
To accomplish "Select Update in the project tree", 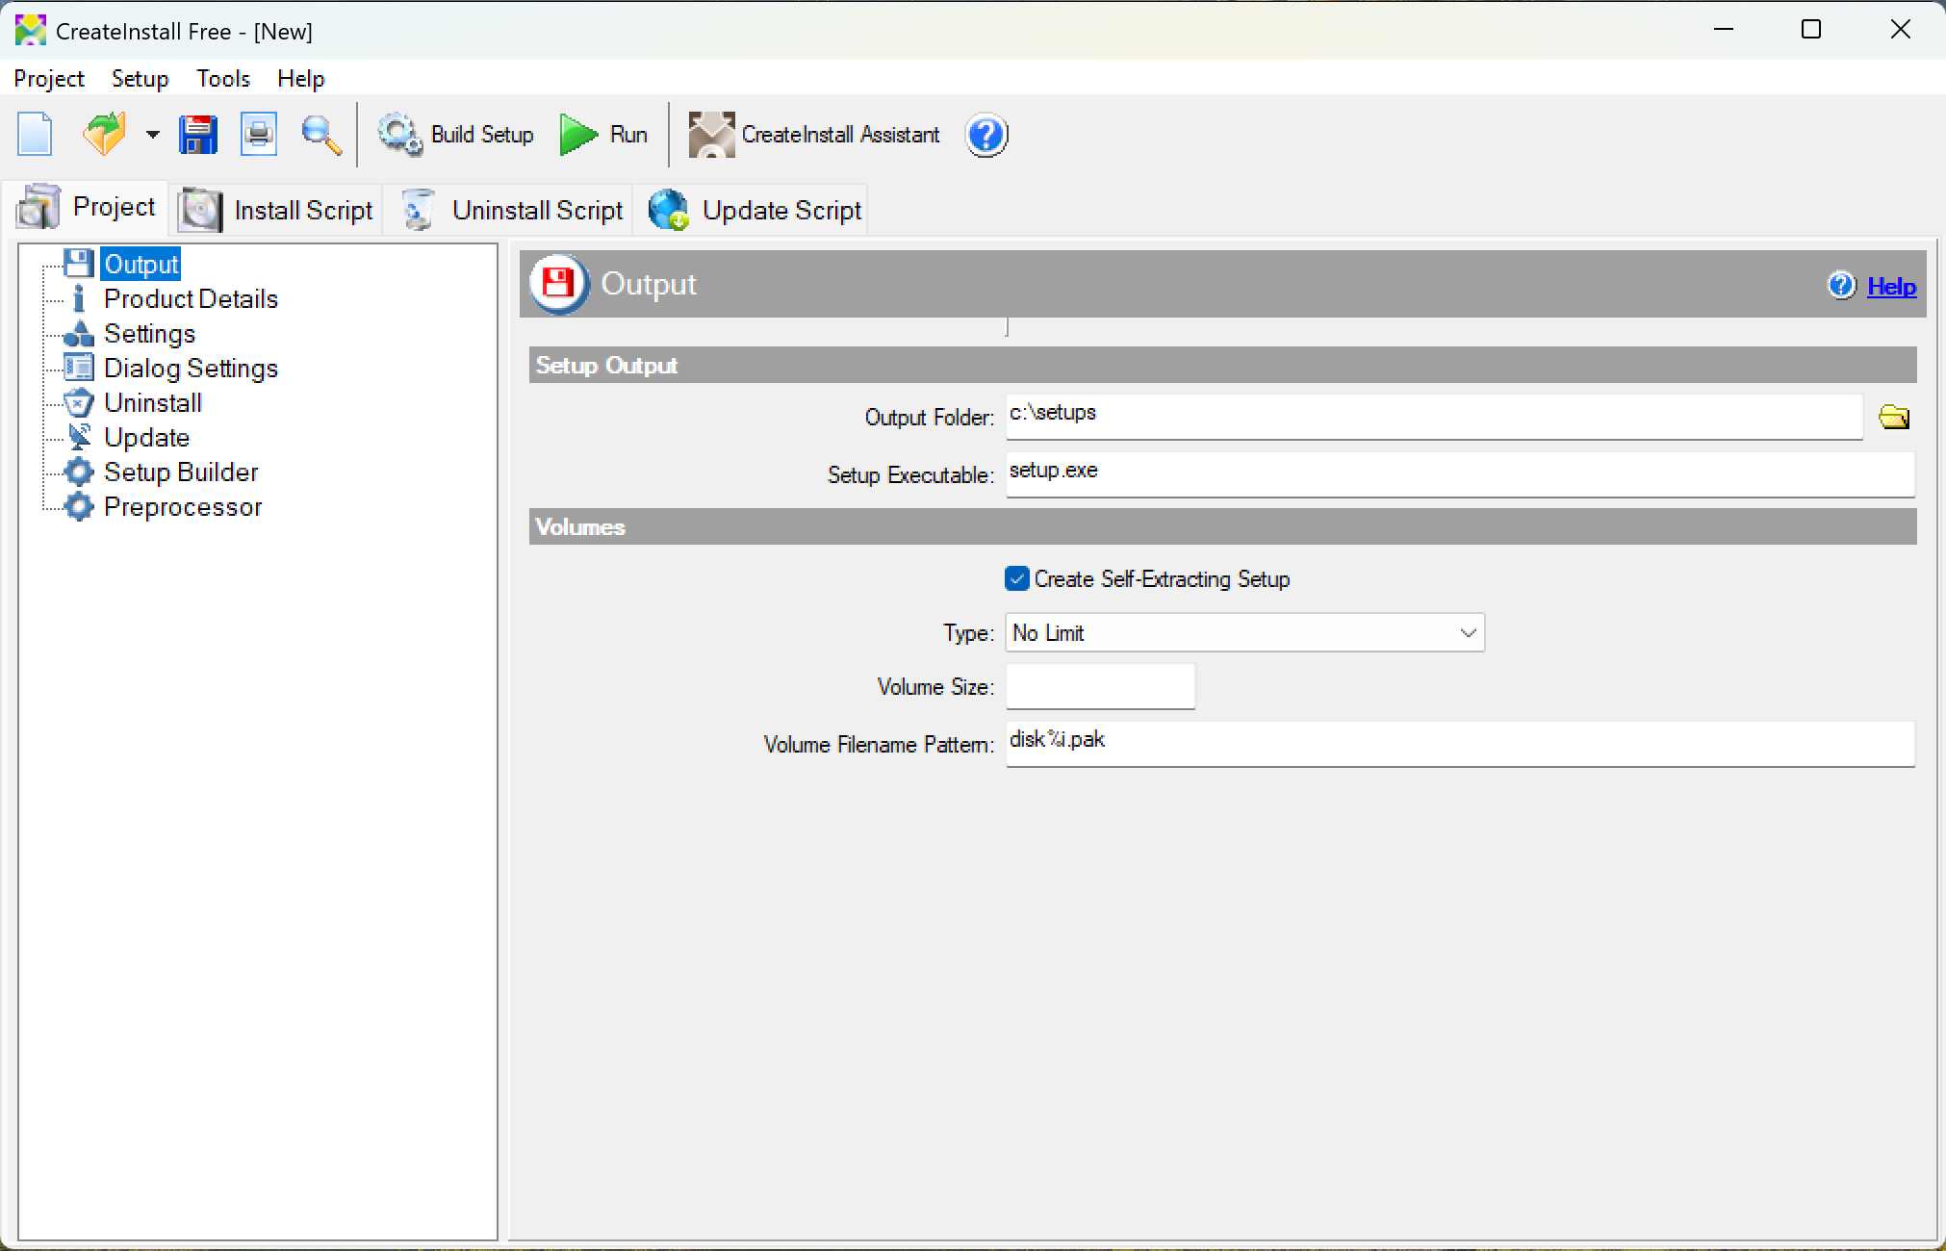I will coord(146,437).
